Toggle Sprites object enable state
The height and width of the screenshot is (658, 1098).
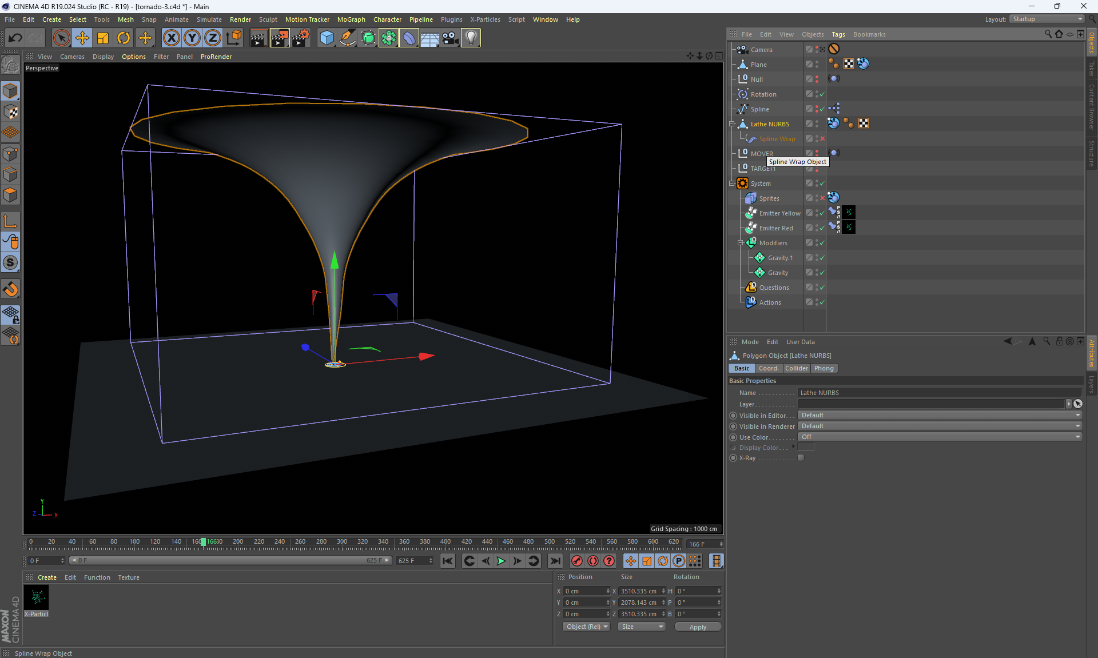(x=822, y=198)
